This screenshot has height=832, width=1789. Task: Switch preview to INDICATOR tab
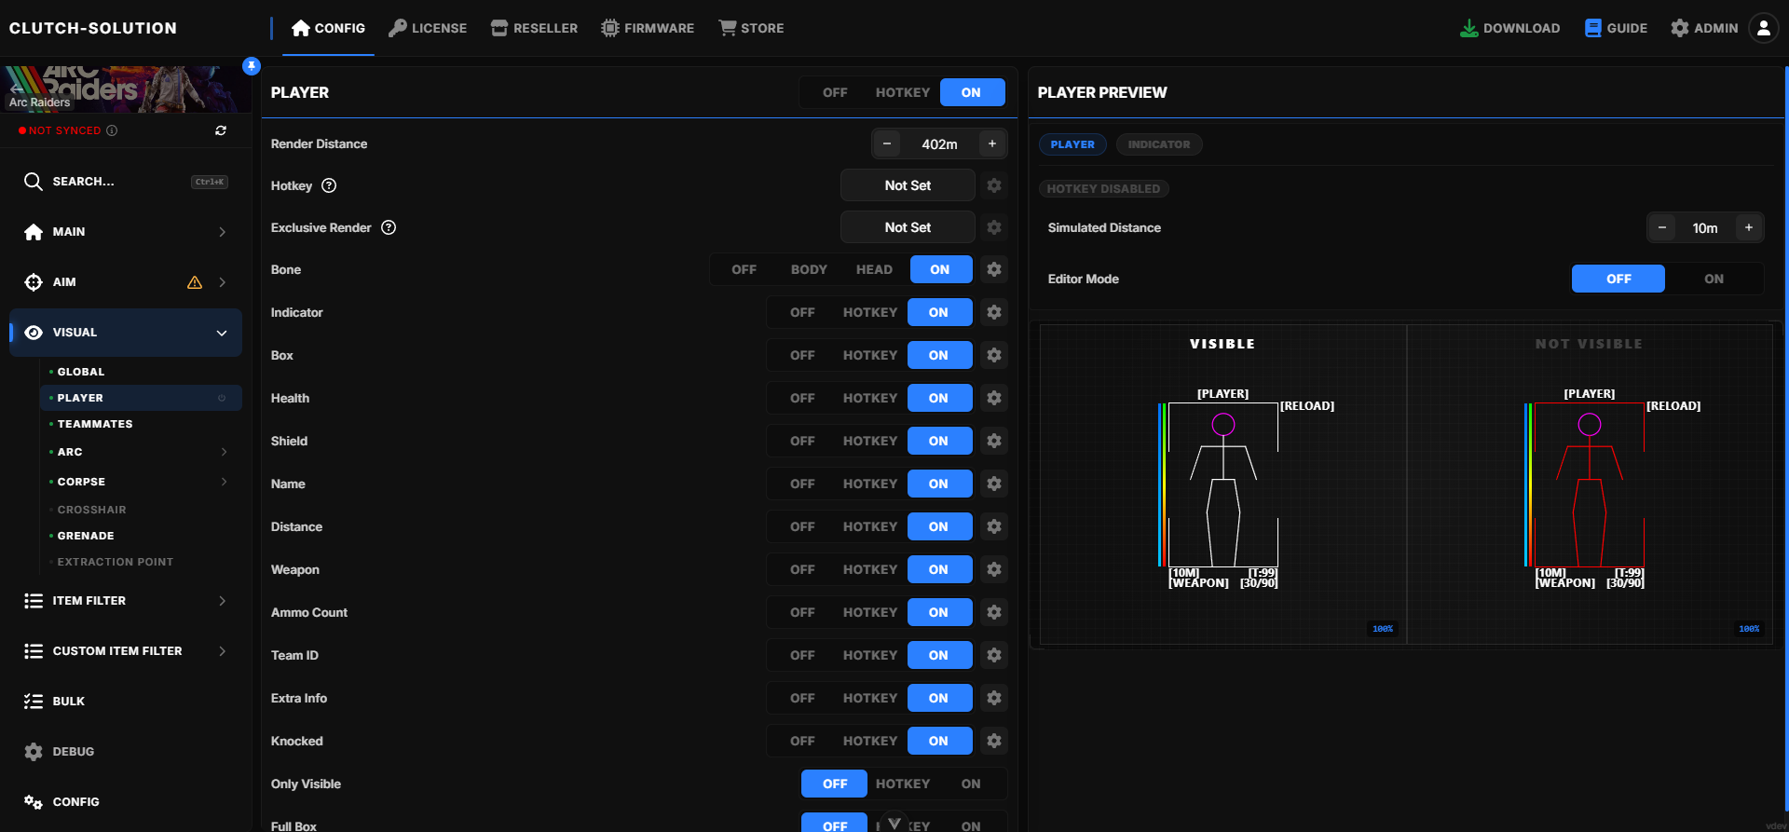(1158, 144)
